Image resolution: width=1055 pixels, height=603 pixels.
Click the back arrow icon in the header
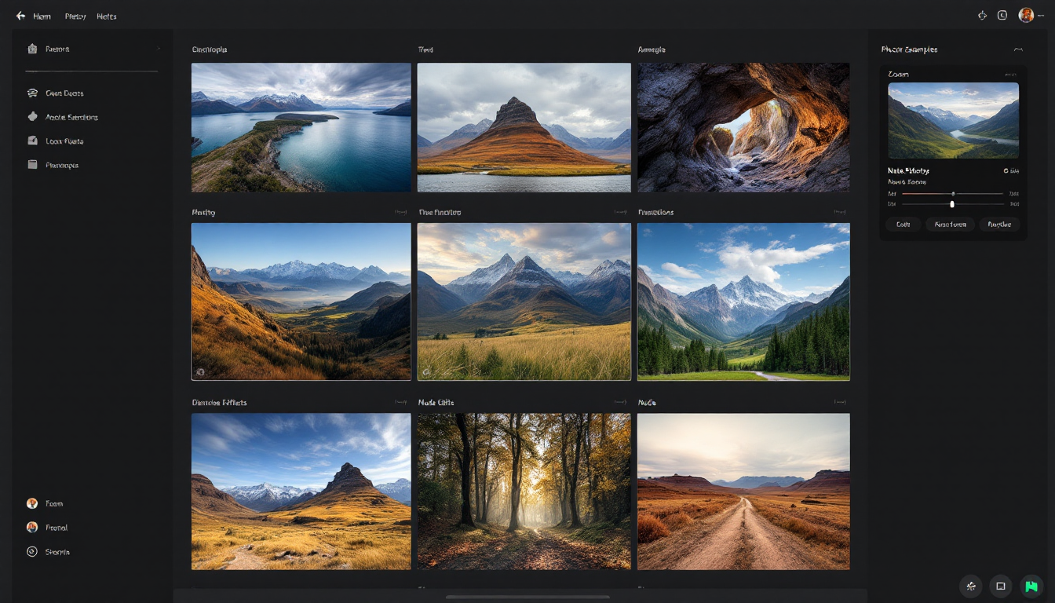(x=20, y=16)
